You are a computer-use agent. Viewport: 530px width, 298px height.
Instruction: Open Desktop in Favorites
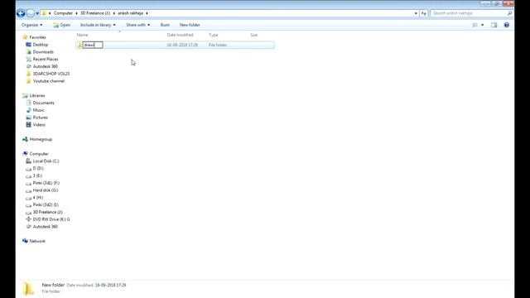(x=41, y=45)
